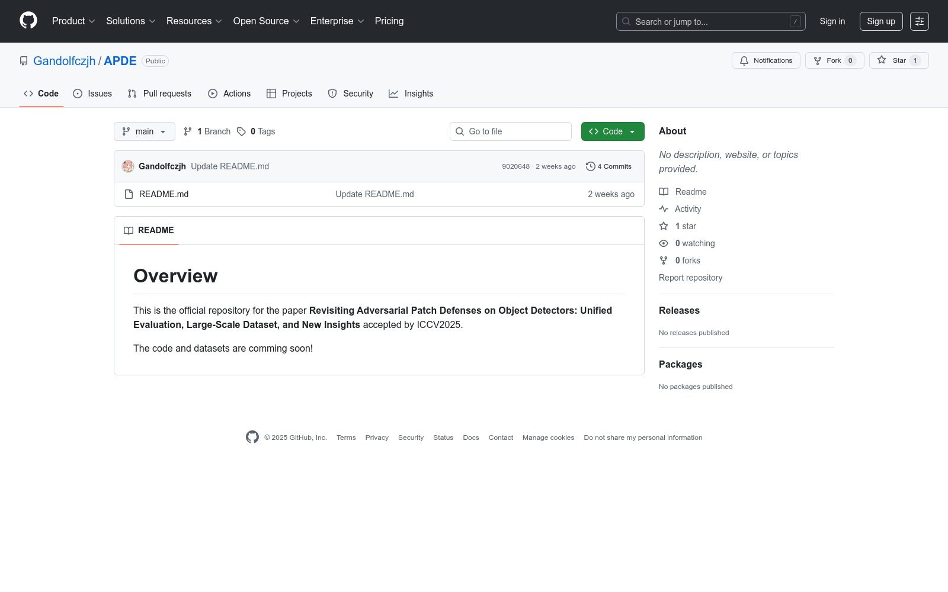948x592 pixels.
Task: Open the Pricing page
Action: [x=389, y=21]
